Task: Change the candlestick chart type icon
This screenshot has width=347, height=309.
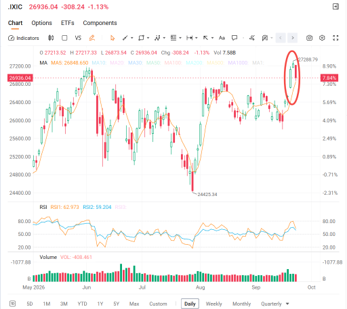Action: tap(51, 38)
